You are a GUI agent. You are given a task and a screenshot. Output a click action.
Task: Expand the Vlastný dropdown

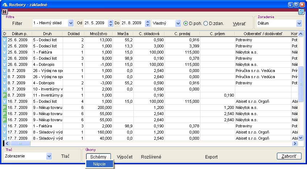point(178,23)
